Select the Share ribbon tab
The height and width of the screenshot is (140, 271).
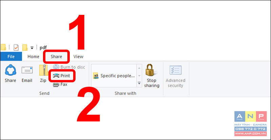tap(56, 56)
